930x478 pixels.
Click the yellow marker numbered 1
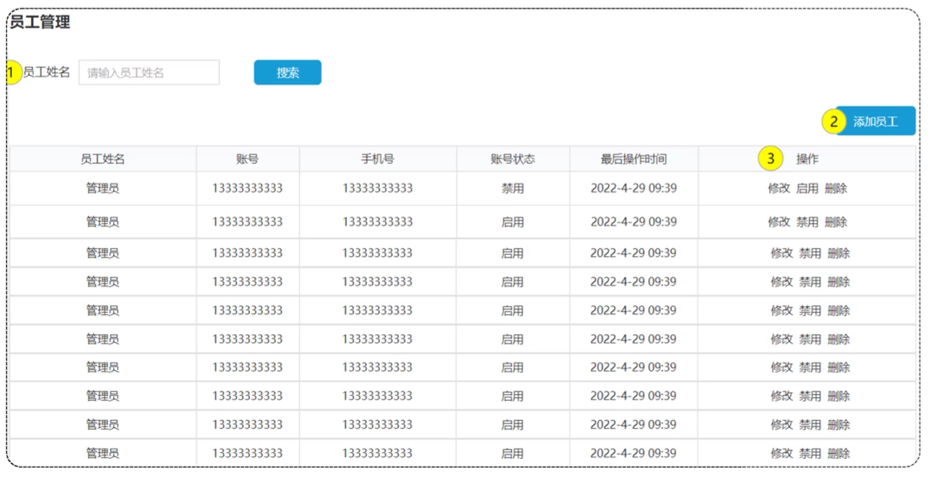point(12,73)
